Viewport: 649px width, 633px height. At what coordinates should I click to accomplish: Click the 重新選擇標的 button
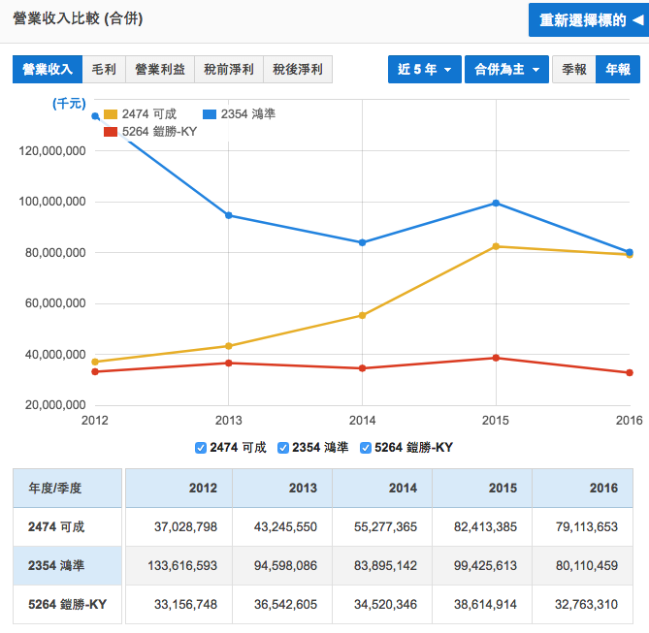[x=582, y=20]
